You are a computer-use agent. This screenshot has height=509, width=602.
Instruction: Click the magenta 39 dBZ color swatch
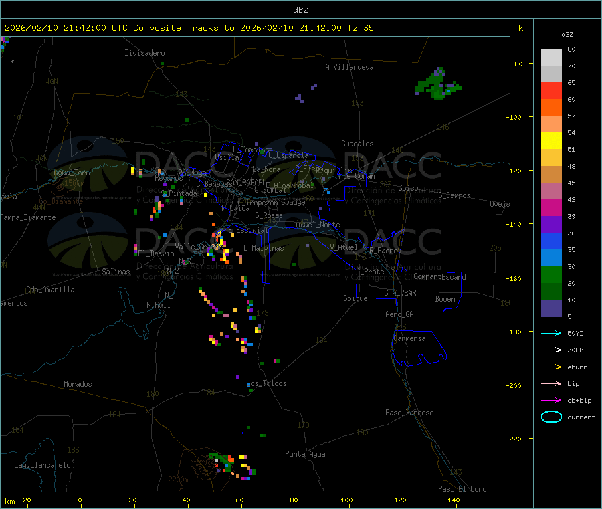tap(551, 207)
